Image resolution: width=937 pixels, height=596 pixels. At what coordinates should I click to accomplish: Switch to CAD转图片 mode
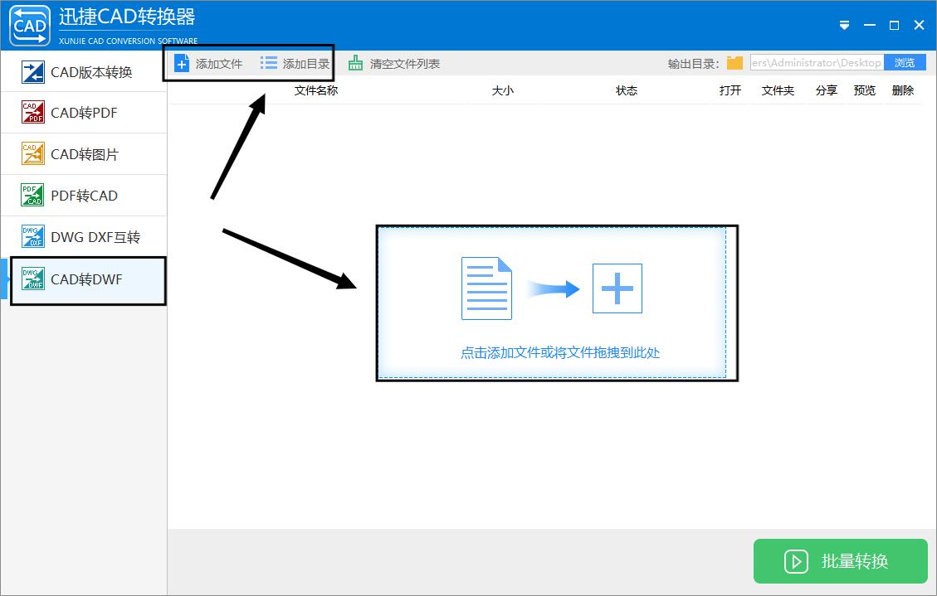coord(35,153)
